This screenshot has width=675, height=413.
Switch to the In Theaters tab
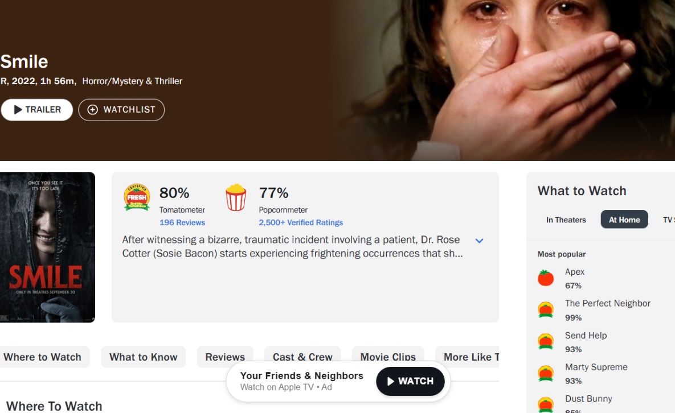click(x=566, y=220)
